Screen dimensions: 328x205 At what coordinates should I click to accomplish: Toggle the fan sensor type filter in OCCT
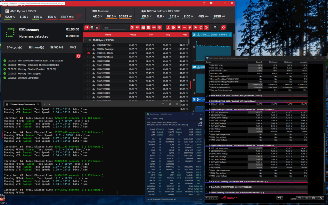190,28
